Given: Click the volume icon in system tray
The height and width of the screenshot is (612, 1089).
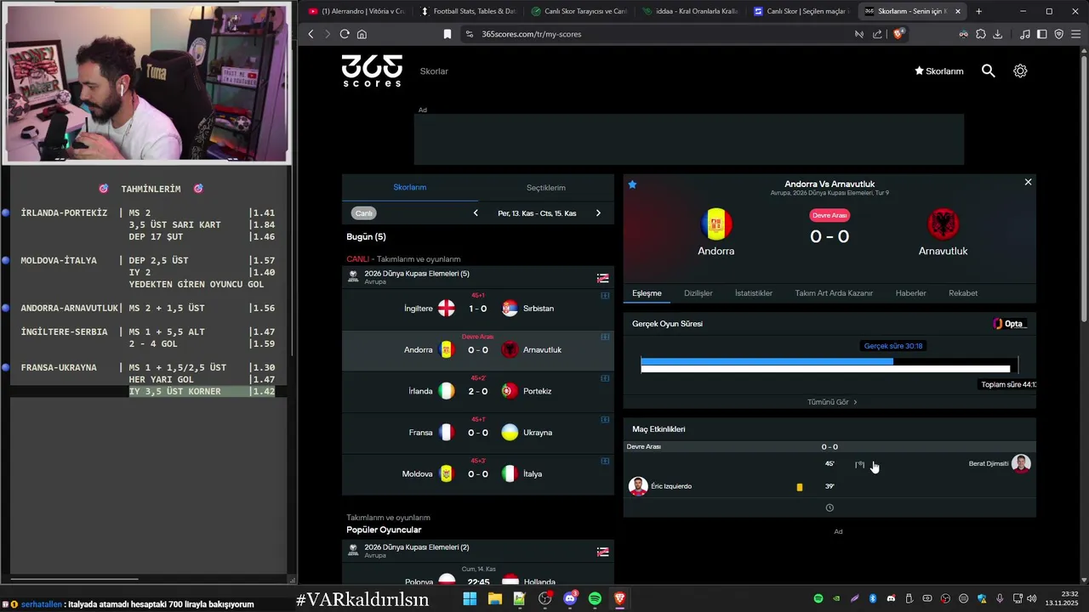Looking at the screenshot, I should [x=1031, y=598].
